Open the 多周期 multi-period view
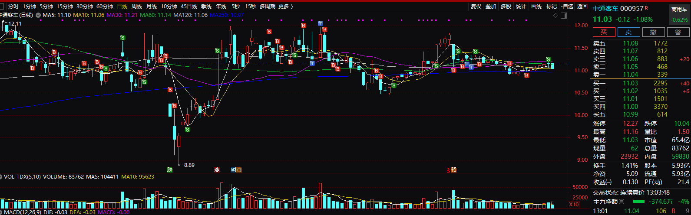Image resolution: width=691 pixels, height=215 pixels. 268,7
